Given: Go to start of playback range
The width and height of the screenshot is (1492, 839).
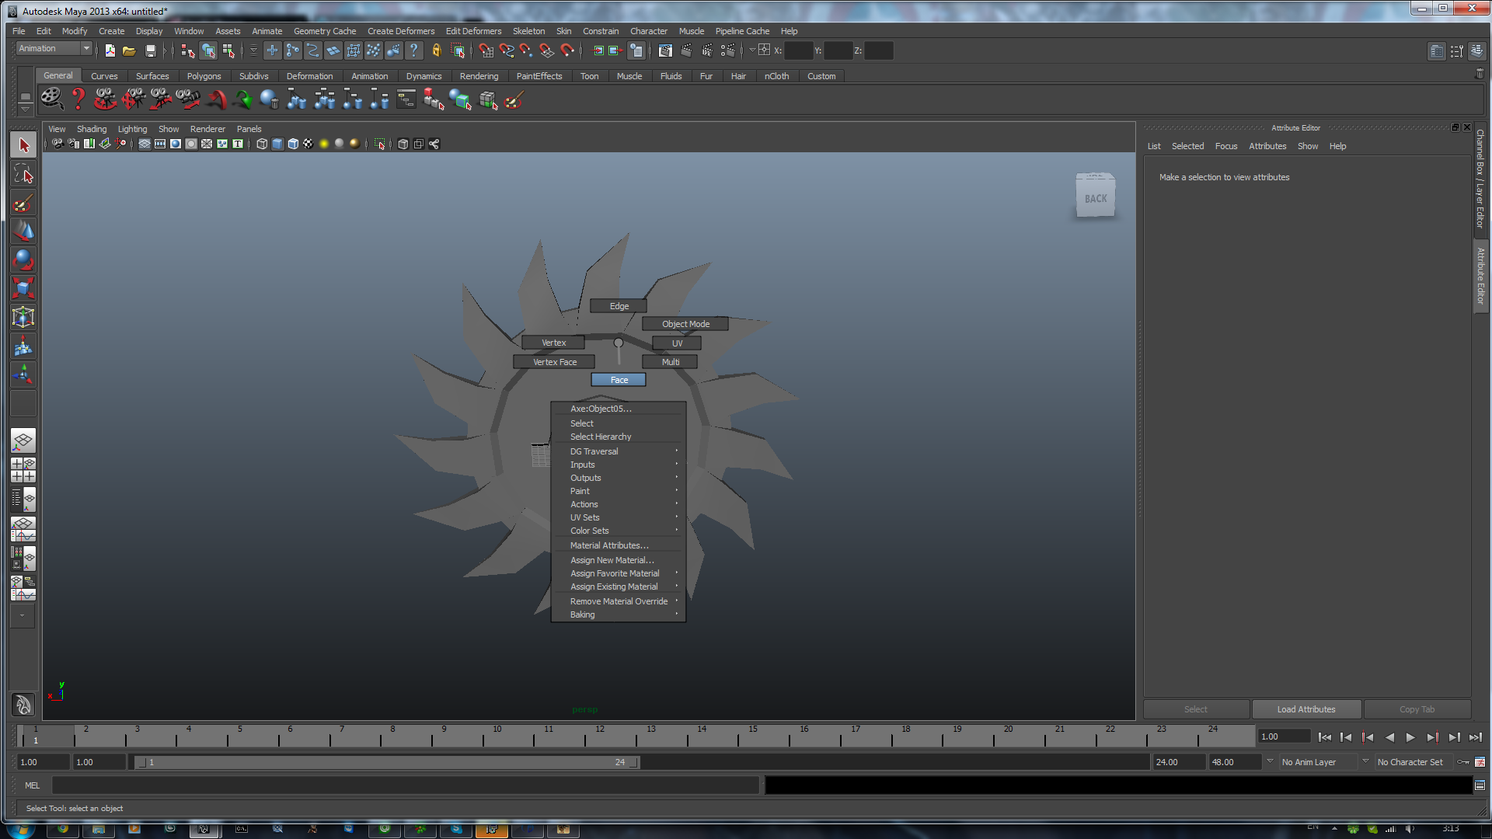Looking at the screenshot, I should click(x=1325, y=737).
